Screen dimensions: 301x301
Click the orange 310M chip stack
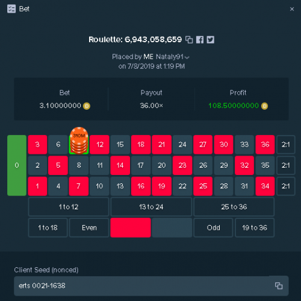tap(79, 141)
